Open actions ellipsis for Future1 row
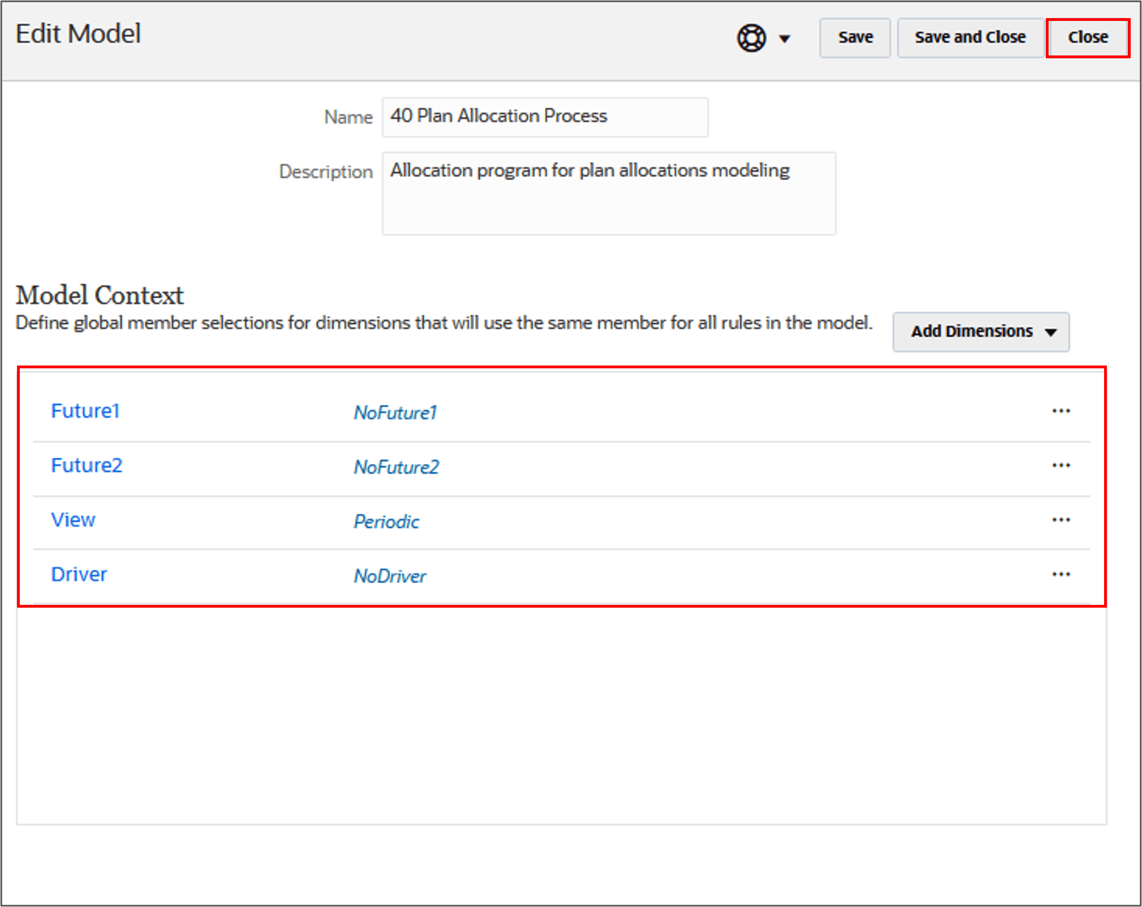 pyautogui.click(x=1061, y=411)
